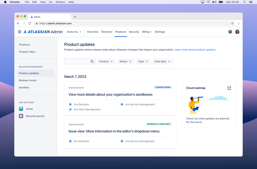Switch to the Security tab

134,32
